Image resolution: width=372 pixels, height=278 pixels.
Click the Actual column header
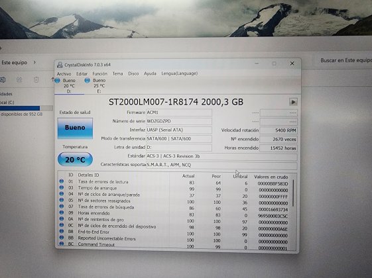click(x=188, y=176)
